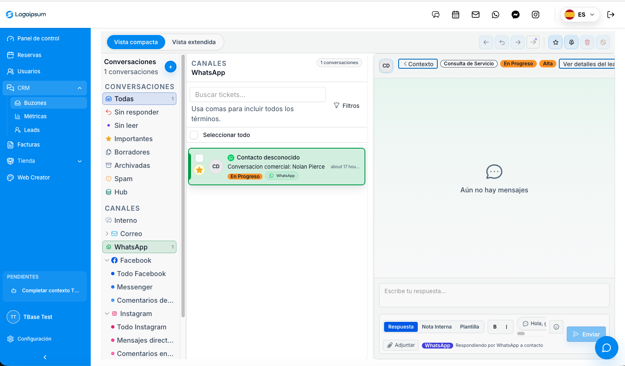Click the conversations folder list scrollbar

[183, 185]
